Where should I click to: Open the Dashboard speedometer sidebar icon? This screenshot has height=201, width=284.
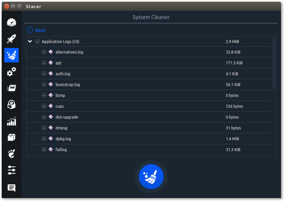pyautogui.click(x=12, y=22)
